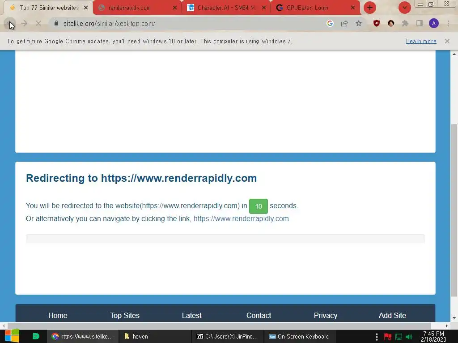Select the Top 77 Similar websites tab
Image resolution: width=458 pixels, height=343 pixels.
48,8
